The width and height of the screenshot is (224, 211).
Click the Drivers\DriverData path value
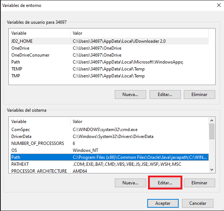[x=113, y=137]
